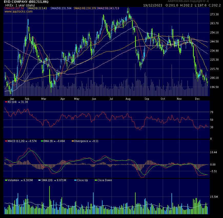
Task: Click the Aug month label
Action: point(128,99)
